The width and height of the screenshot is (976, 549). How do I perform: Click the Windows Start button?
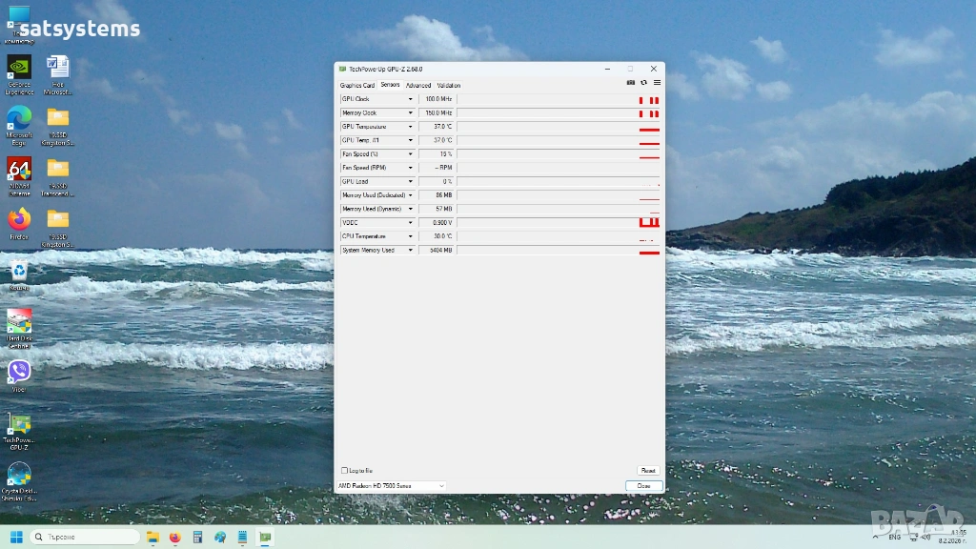tap(16, 538)
